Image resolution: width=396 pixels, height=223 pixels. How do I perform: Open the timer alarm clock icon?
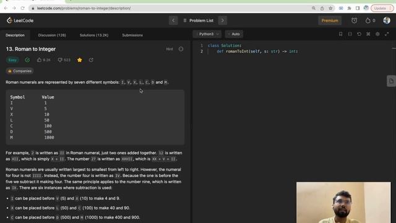[x=354, y=20]
